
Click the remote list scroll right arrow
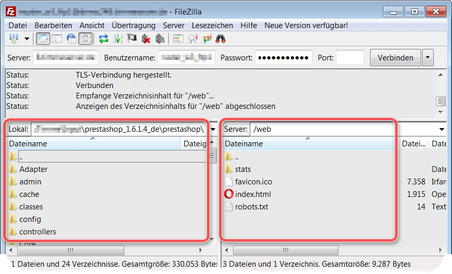pos(440,250)
